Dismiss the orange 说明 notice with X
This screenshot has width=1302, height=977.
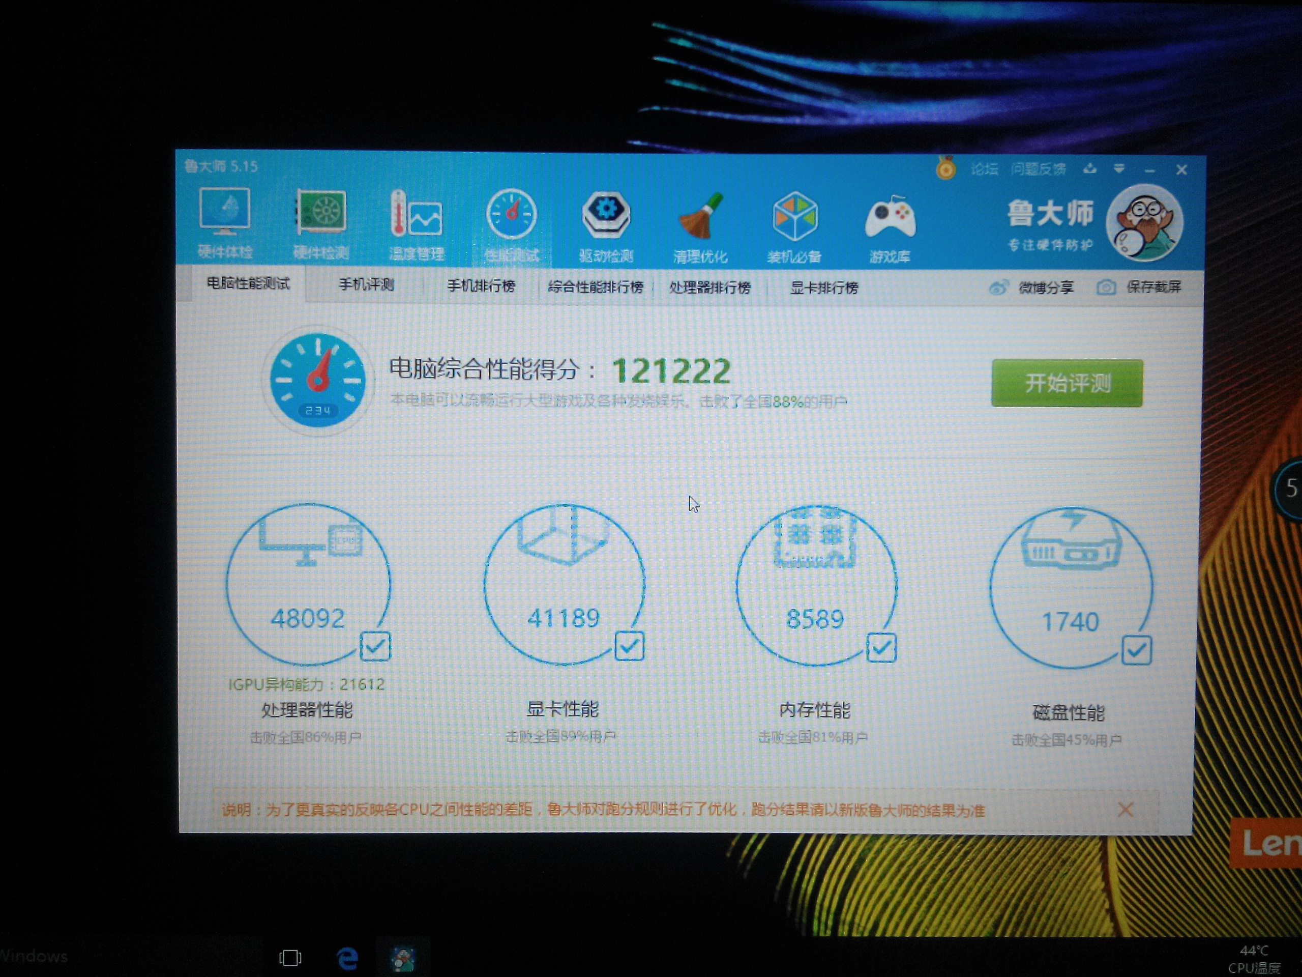[1125, 809]
